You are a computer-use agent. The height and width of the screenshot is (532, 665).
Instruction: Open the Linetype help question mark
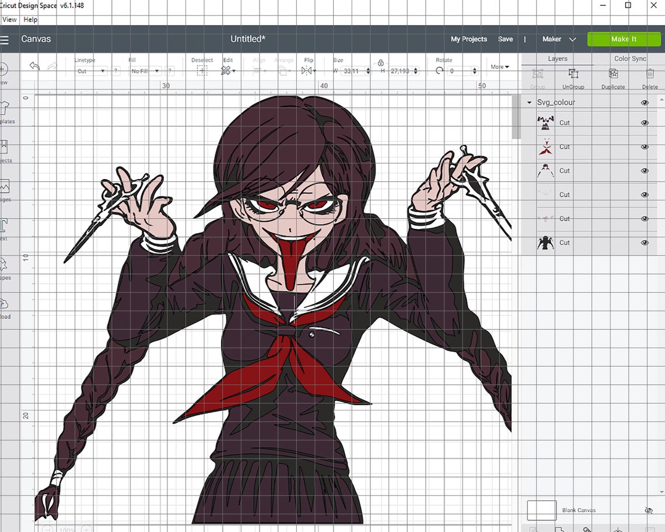(x=116, y=71)
